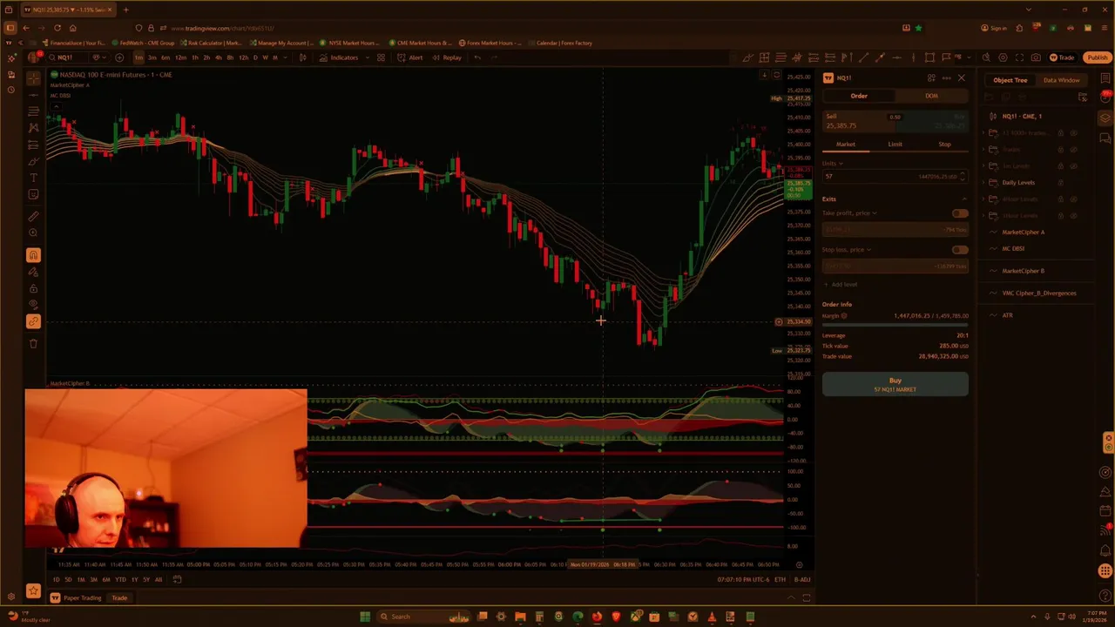The image size is (1115, 627).
Task: Select the ruler measure tool
Action: point(33,216)
